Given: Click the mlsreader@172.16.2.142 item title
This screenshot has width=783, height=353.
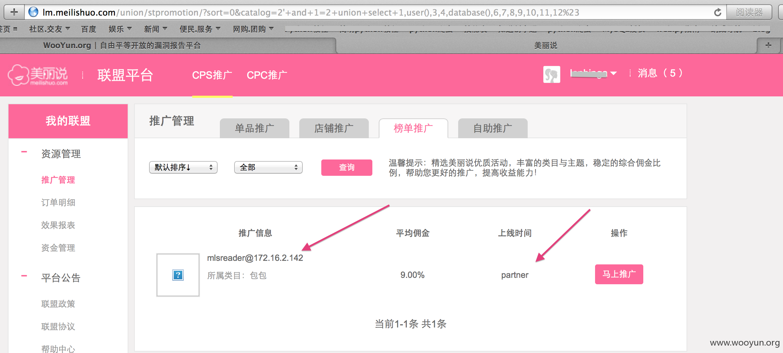Looking at the screenshot, I should [x=255, y=258].
